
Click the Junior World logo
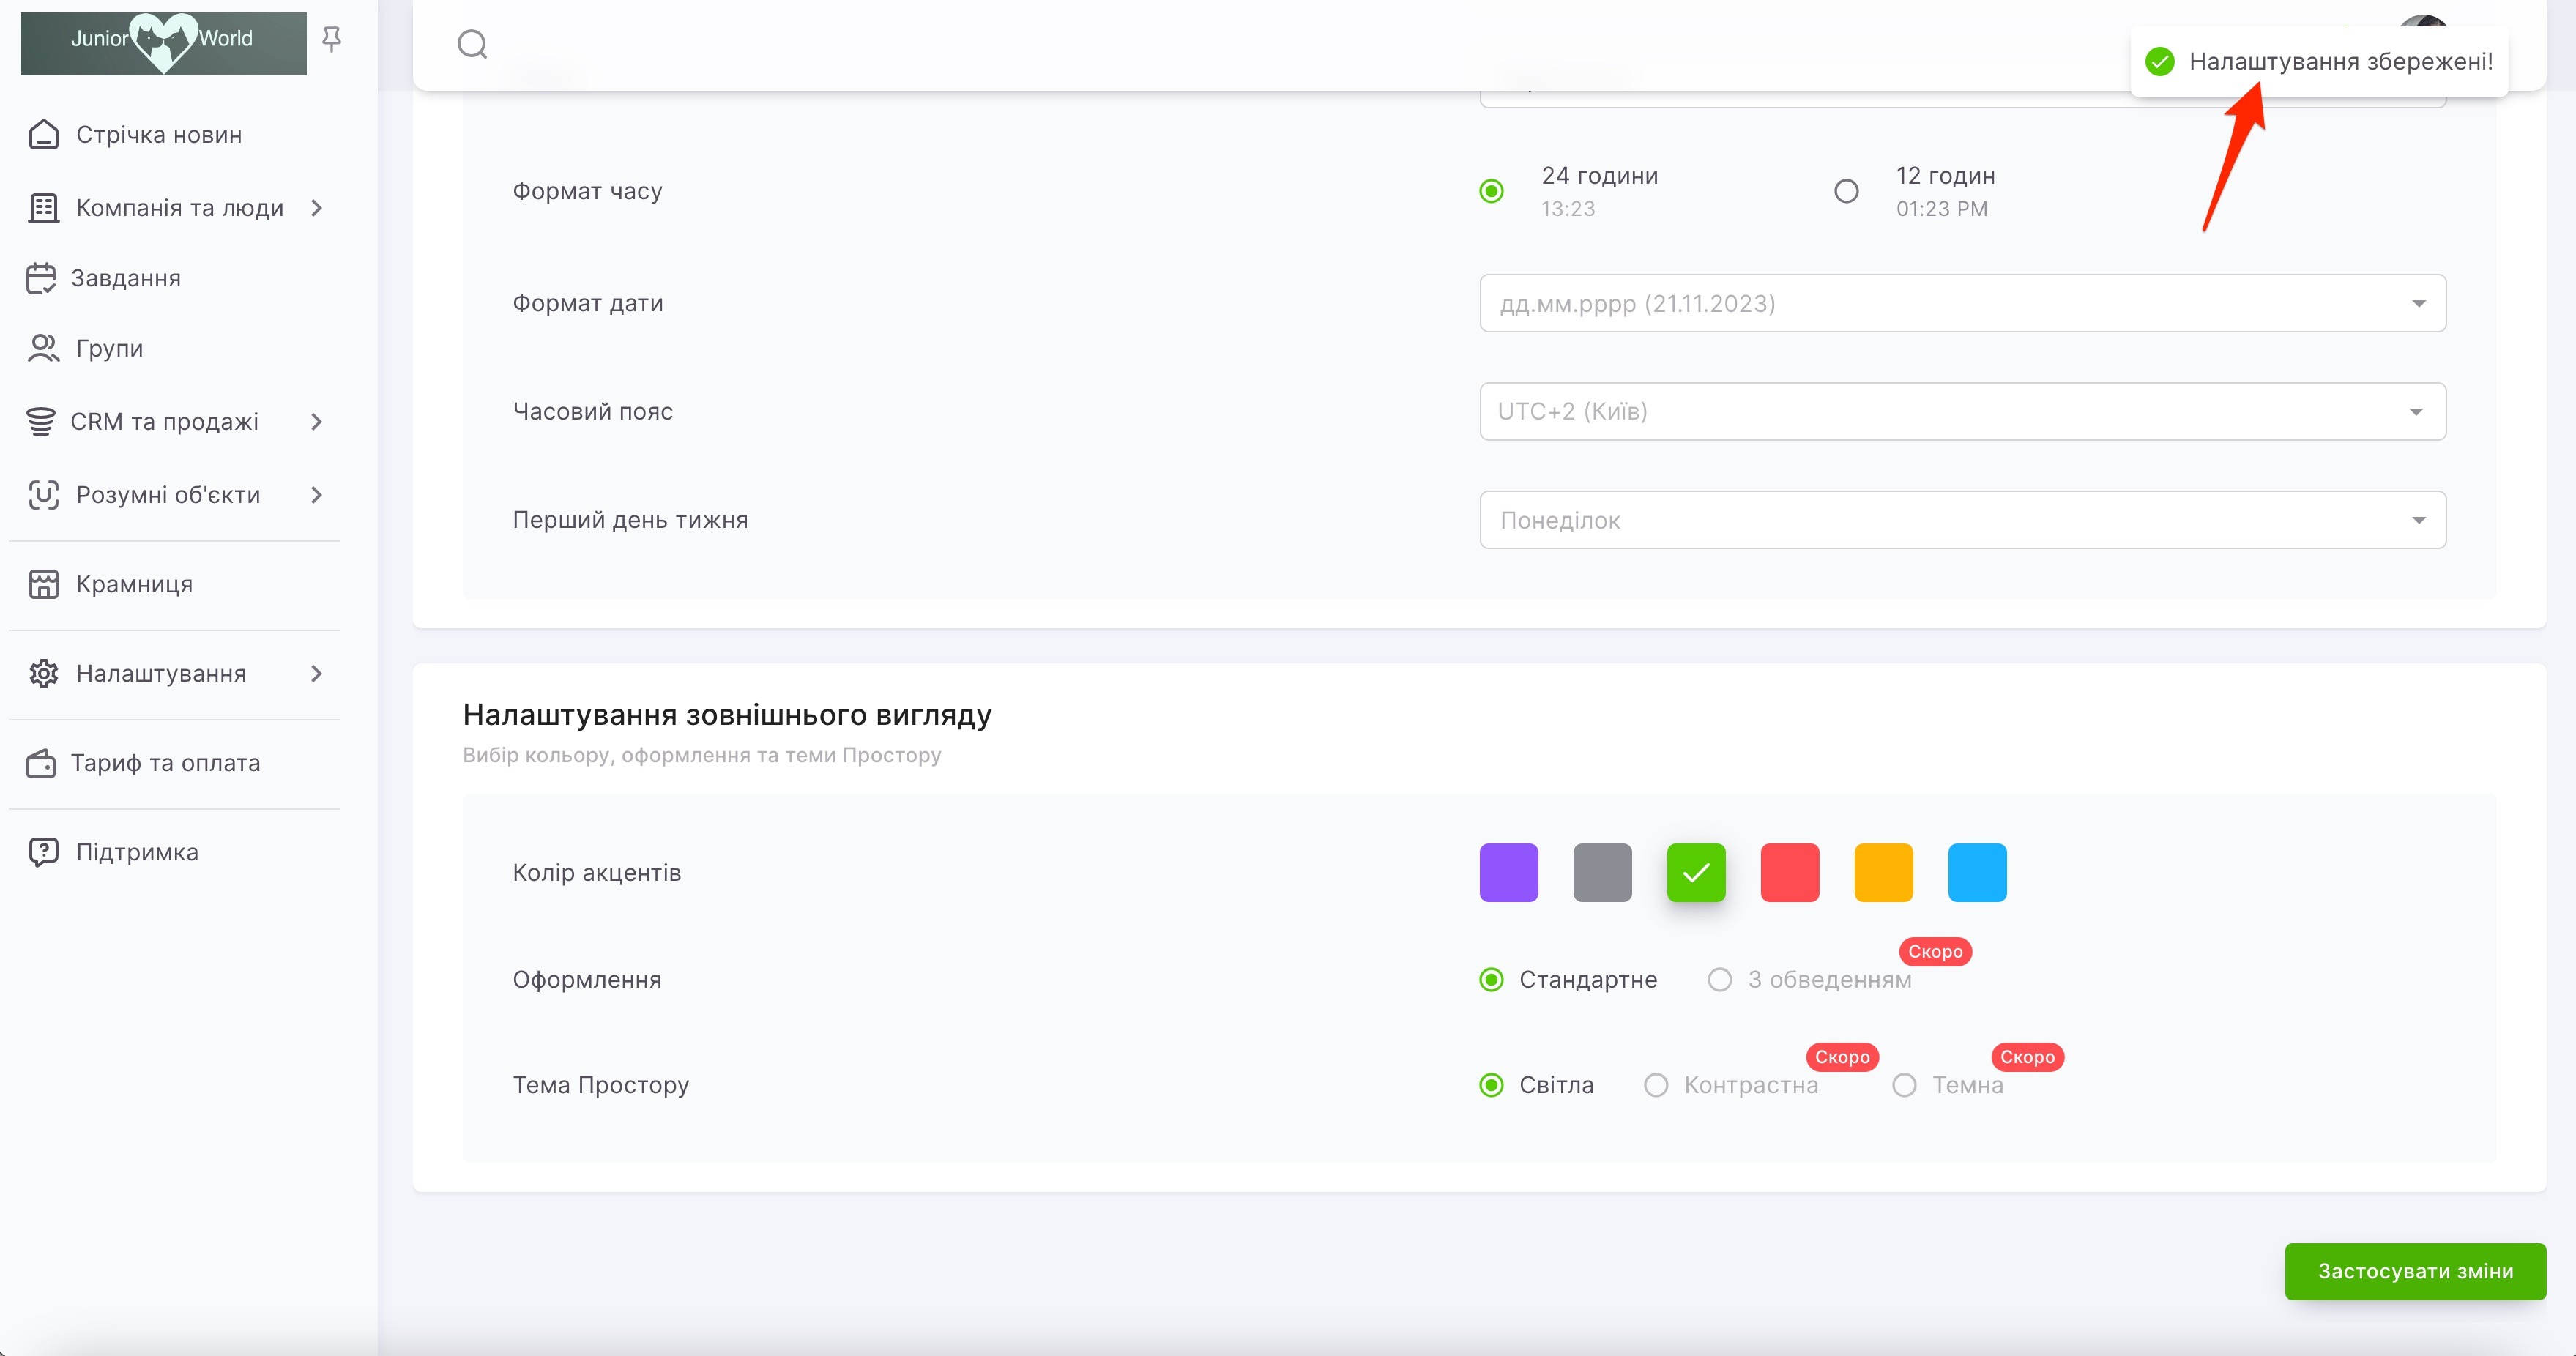pos(163,43)
